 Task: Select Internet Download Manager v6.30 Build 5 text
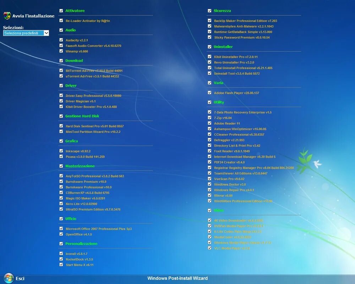(245, 157)
